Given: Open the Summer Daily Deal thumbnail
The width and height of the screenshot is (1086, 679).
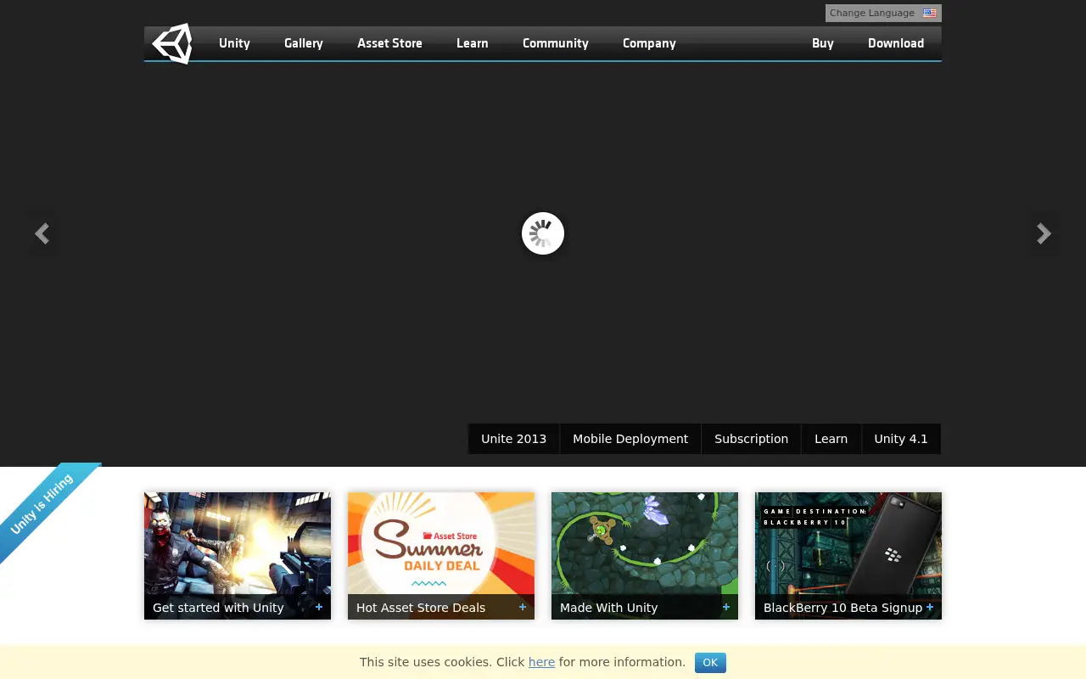Looking at the screenshot, I should point(441,556).
